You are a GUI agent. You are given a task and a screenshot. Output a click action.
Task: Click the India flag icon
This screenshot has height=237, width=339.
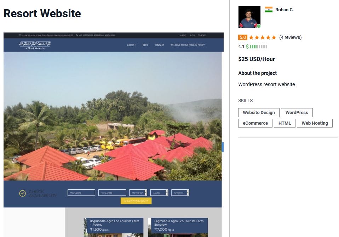tap(269, 10)
